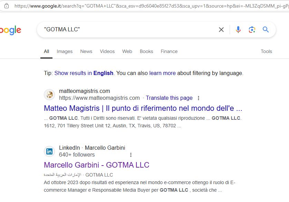Switch to the Books tab
Viewport: 289px width, 202px height.
tap(146, 51)
